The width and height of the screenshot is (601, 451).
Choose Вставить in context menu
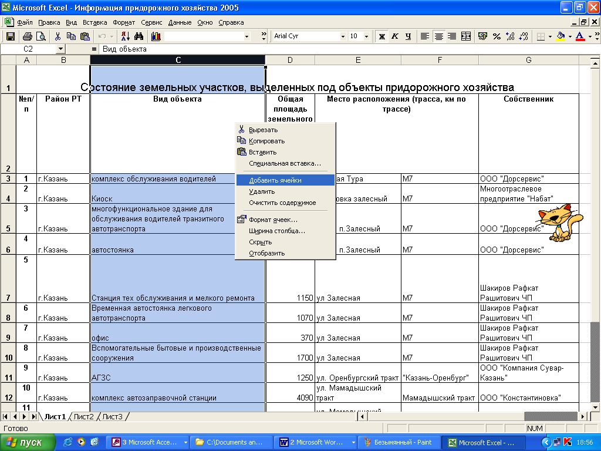click(x=286, y=152)
